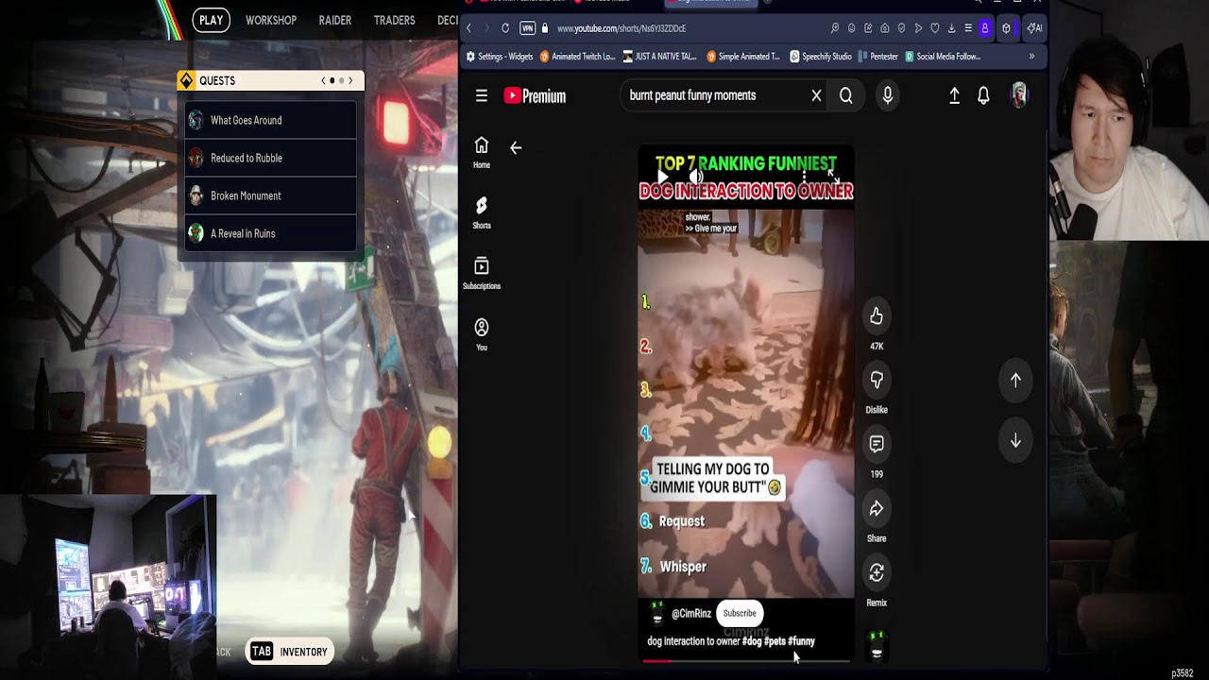The image size is (1209, 680).
Task: Start voice search with microphone icon
Action: click(x=887, y=95)
